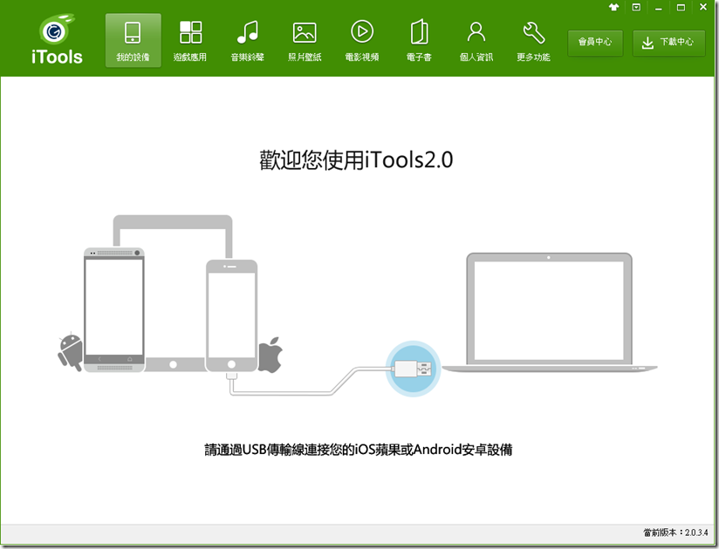Click the Android robot icon
719x549 pixels.
coord(71,351)
